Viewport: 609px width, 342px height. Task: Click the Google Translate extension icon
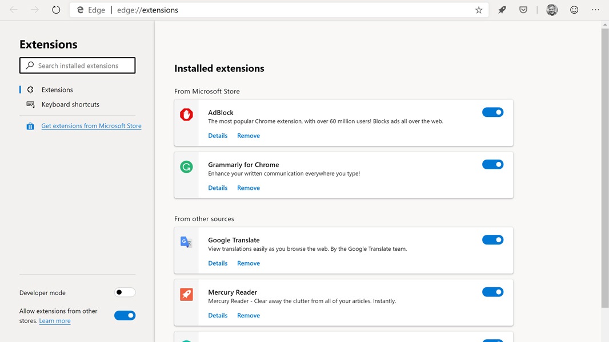[186, 242]
